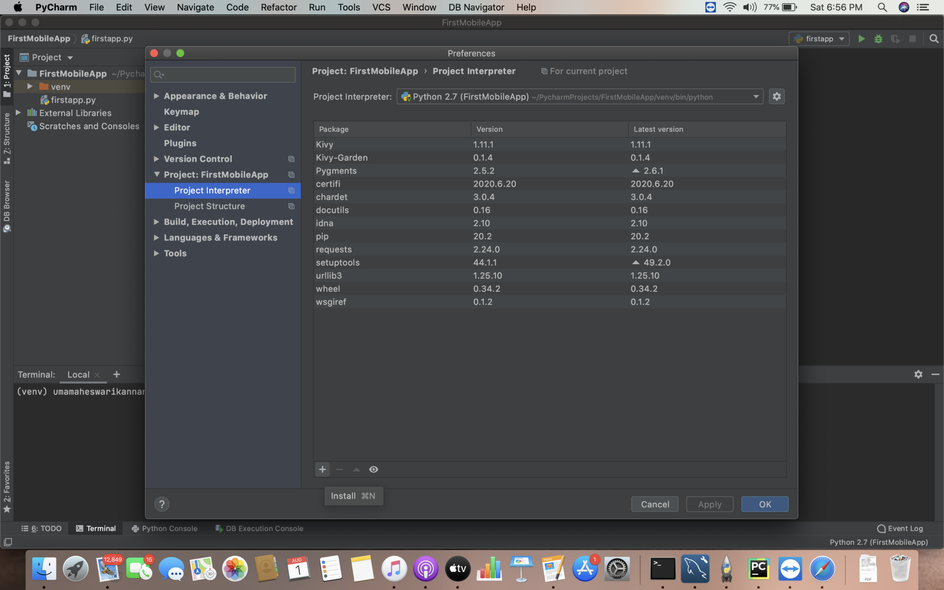Open the interpreter settings gear icon

[x=777, y=96]
